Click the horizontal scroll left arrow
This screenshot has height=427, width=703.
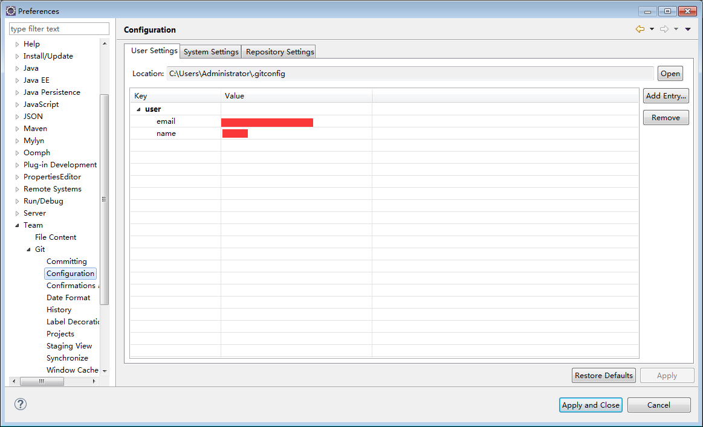tap(14, 382)
